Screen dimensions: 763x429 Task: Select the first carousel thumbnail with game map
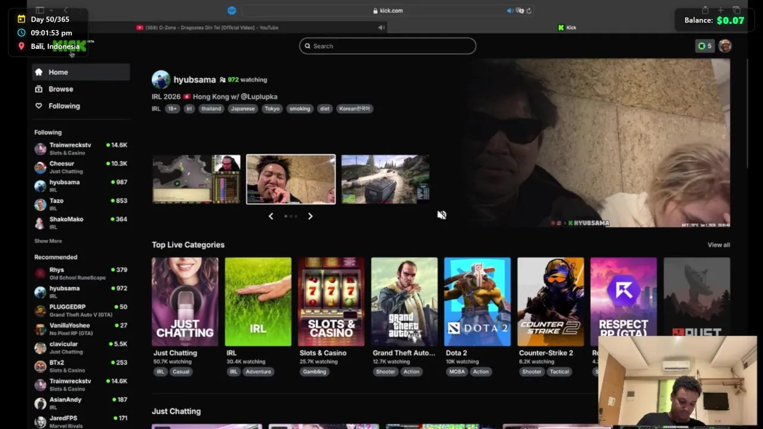tap(196, 179)
